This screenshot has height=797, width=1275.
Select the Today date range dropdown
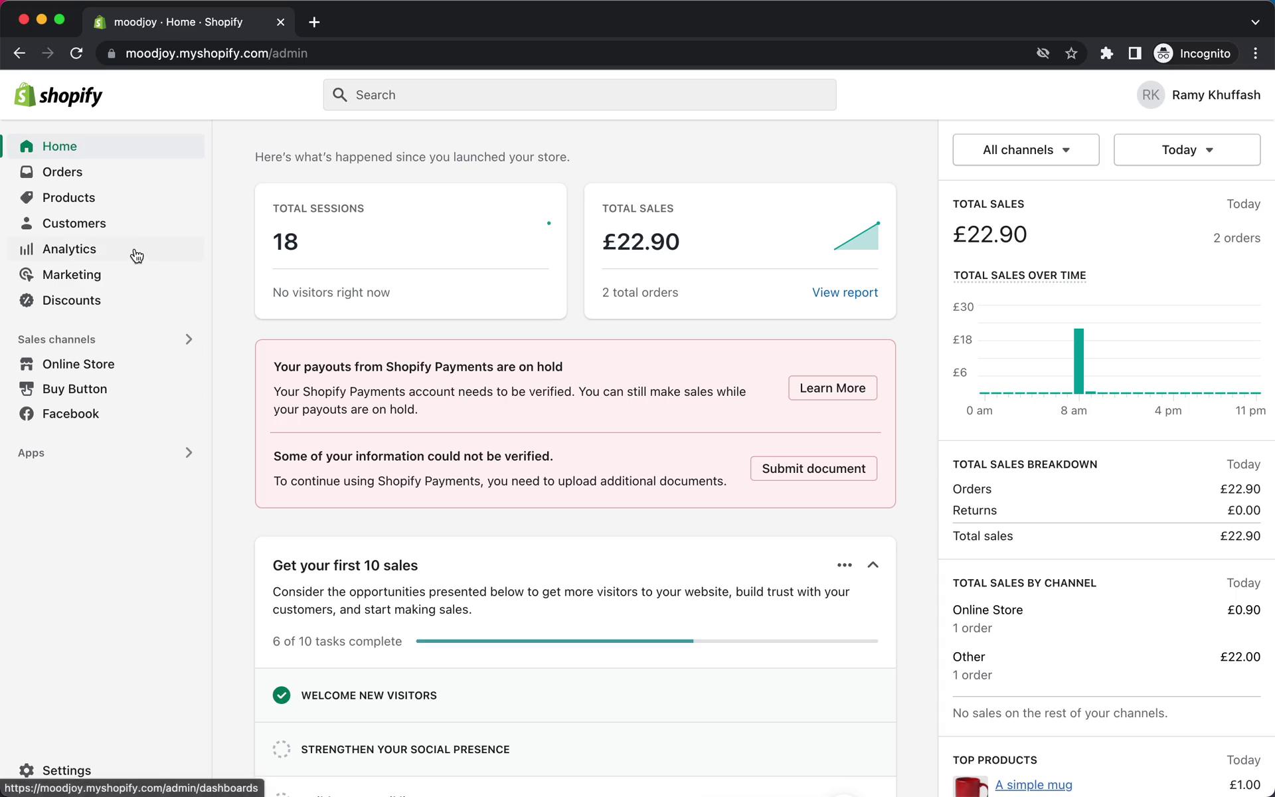pos(1187,149)
